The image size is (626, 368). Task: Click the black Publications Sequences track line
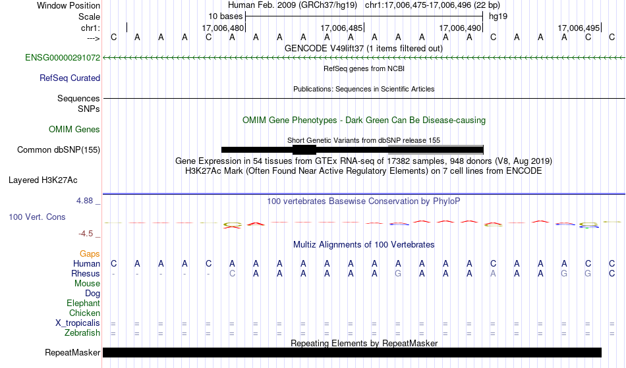pos(364,98)
